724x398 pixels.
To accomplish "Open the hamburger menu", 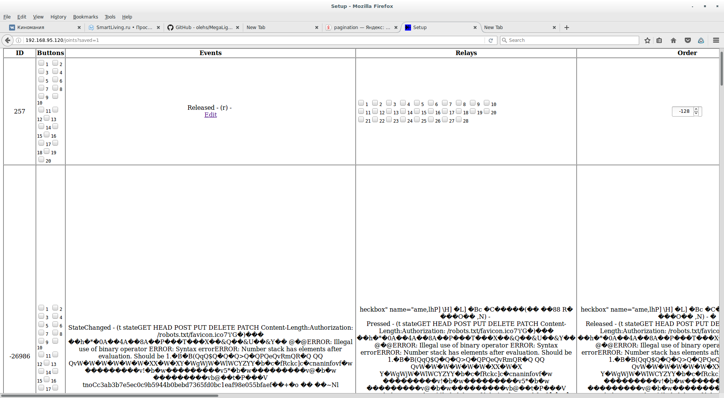I will pos(716,40).
